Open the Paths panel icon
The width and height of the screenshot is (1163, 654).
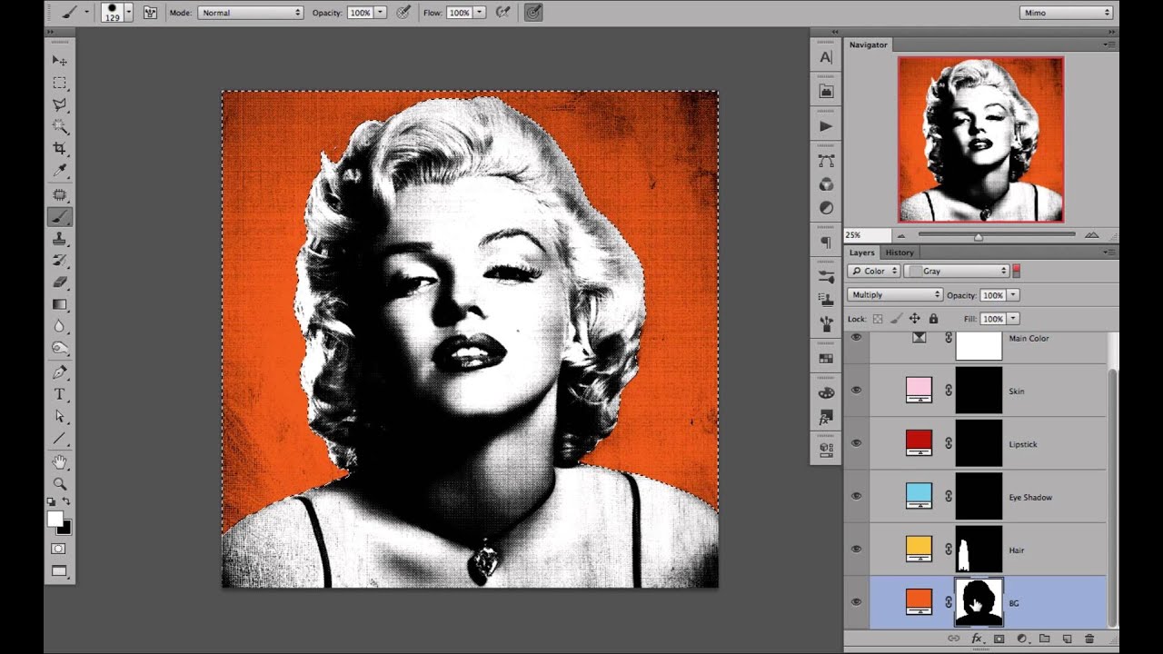pos(825,161)
